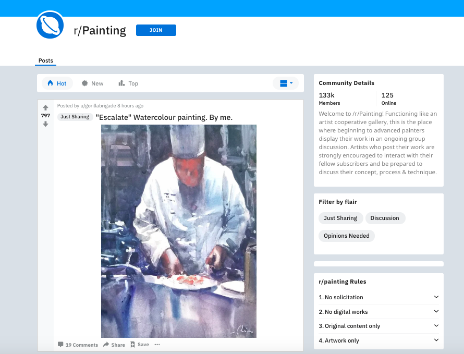Click the Just Sharing flair on the post
Viewport: 464px width, 354px height.
(x=75, y=117)
